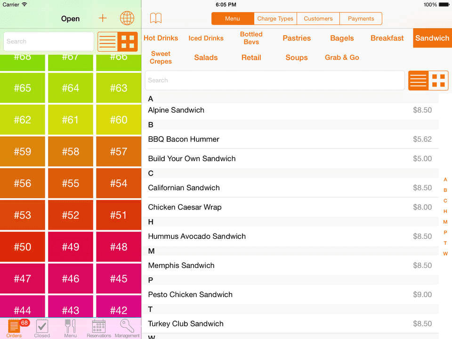Open order tile #54

(119, 183)
